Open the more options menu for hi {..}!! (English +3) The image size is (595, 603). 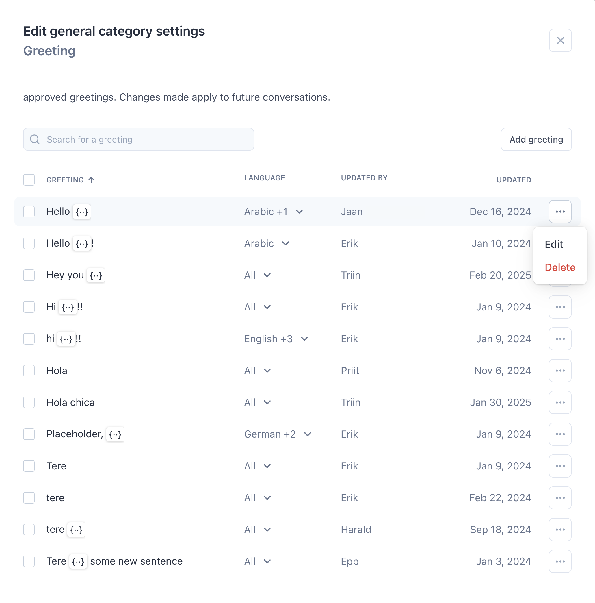(x=560, y=339)
